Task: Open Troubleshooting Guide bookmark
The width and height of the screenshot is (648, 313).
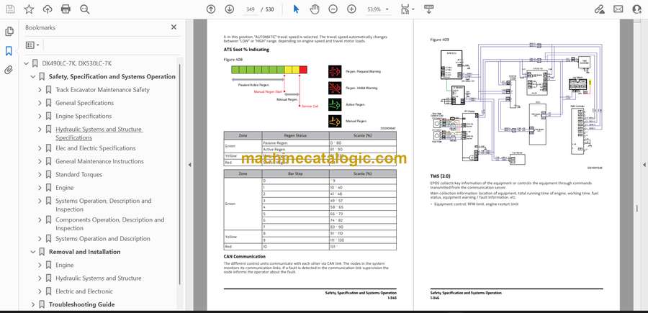Action: (82, 305)
